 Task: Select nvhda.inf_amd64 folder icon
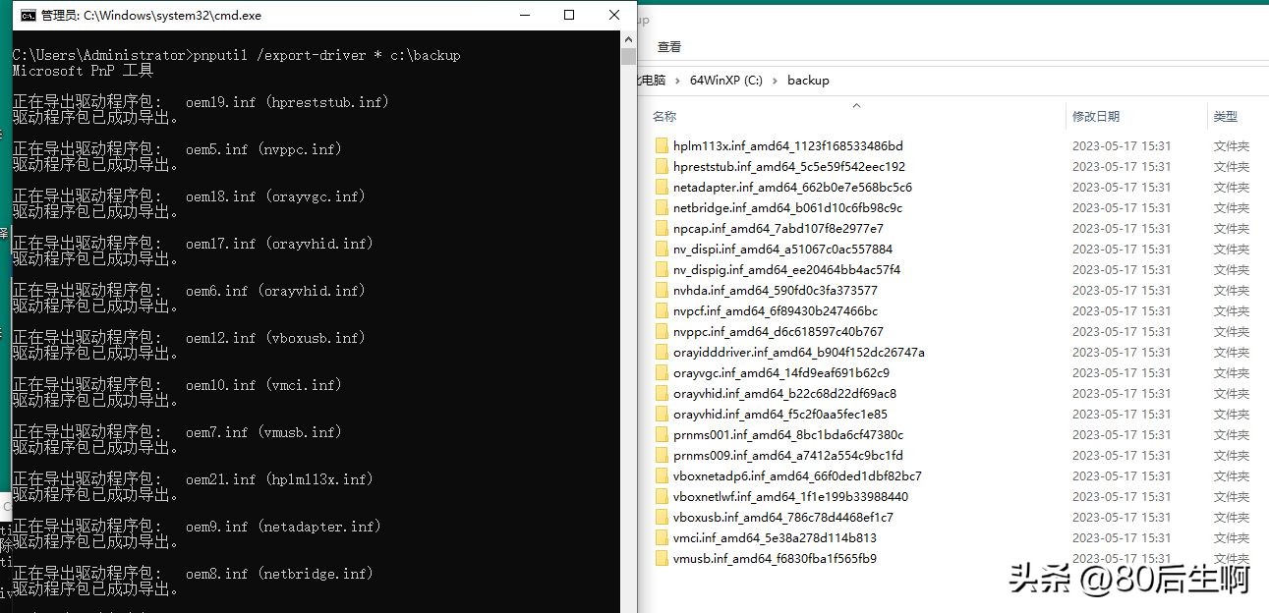662,291
